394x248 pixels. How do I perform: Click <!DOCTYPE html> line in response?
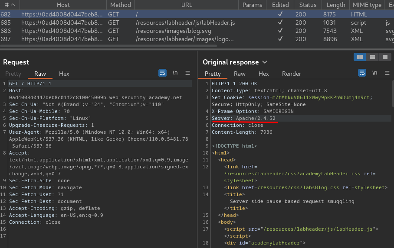click(x=234, y=146)
